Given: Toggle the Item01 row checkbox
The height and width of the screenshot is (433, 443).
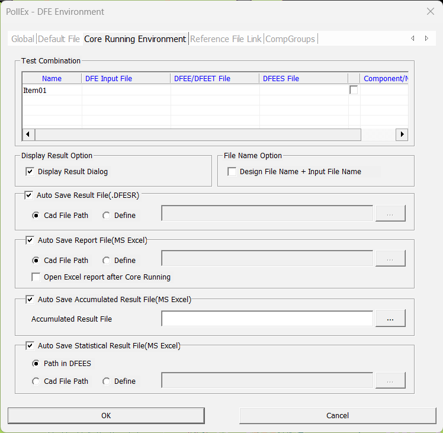Looking at the screenshot, I should point(354,90).
